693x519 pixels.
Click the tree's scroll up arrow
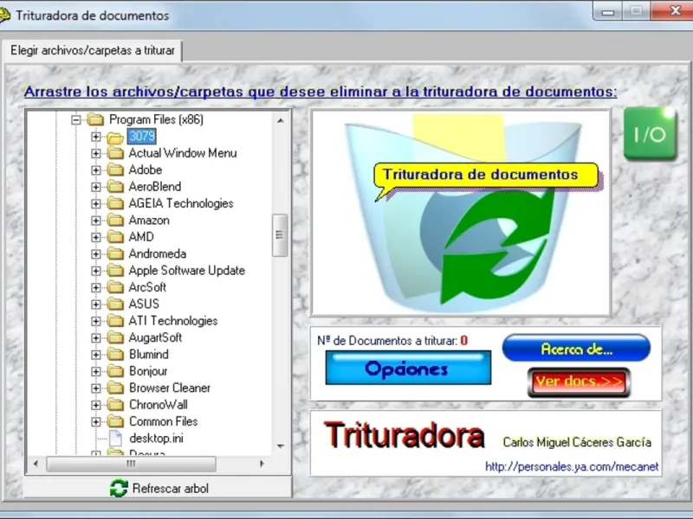(x=280, y=120)
